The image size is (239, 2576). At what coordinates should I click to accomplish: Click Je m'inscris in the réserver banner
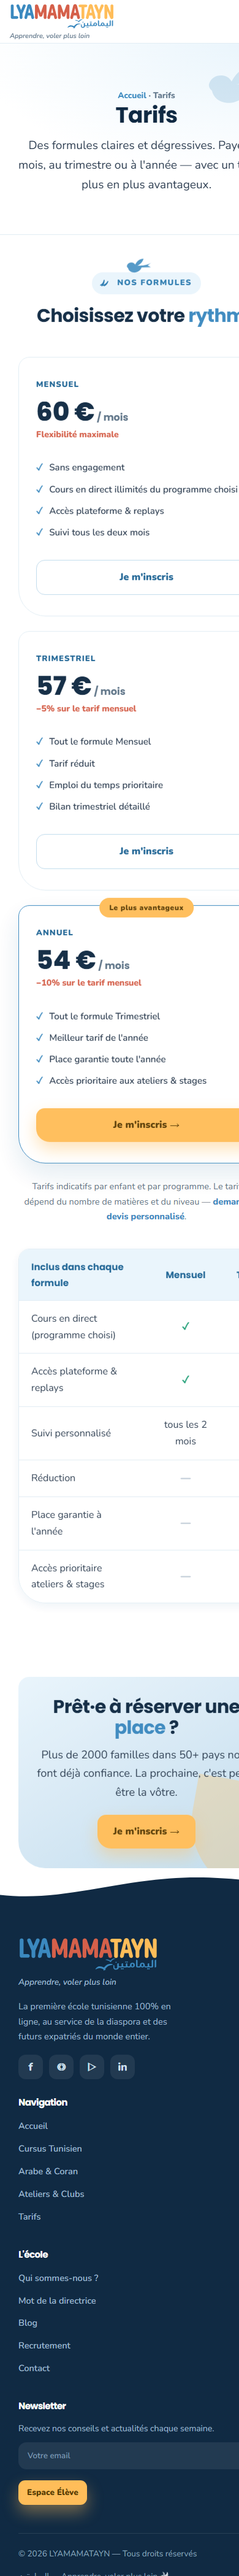(x=146, y=1831)
